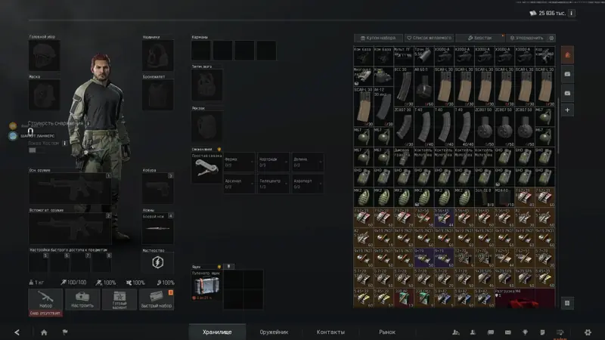Switch to the Рынок tab
Screen dimensions: 605x340
(387, 332)
